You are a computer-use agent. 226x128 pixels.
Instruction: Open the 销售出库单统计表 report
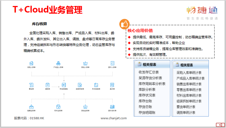[189, 84]
